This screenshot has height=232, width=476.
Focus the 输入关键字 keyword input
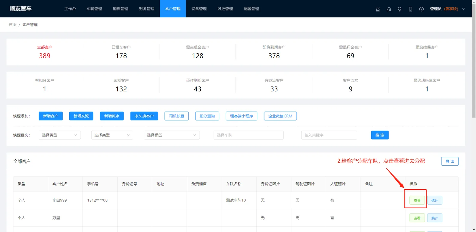point(329,135)
